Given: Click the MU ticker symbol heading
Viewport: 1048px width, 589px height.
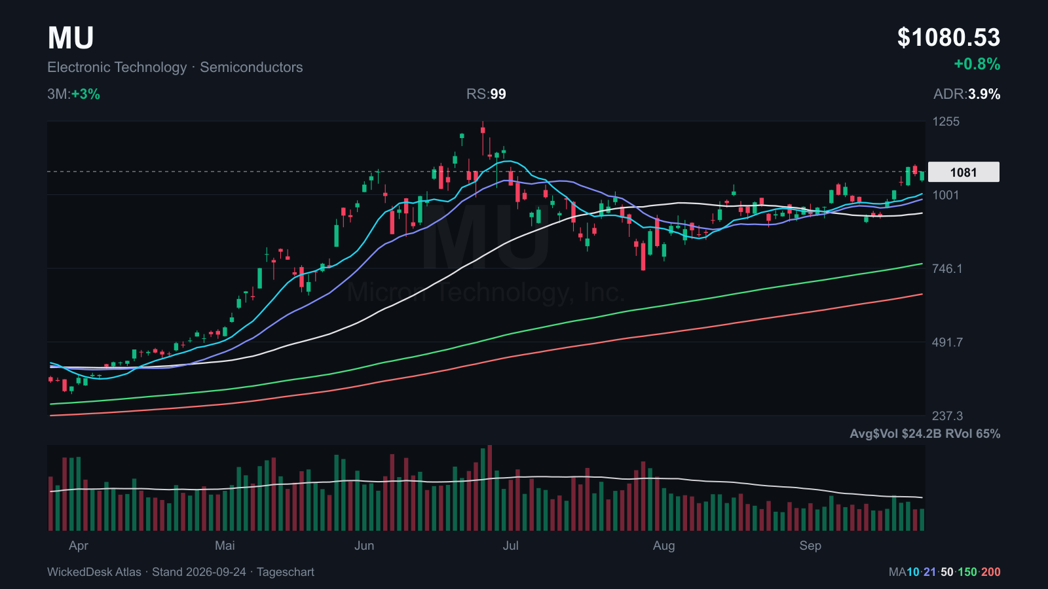Looking at the screenshot, I should 71,38.
